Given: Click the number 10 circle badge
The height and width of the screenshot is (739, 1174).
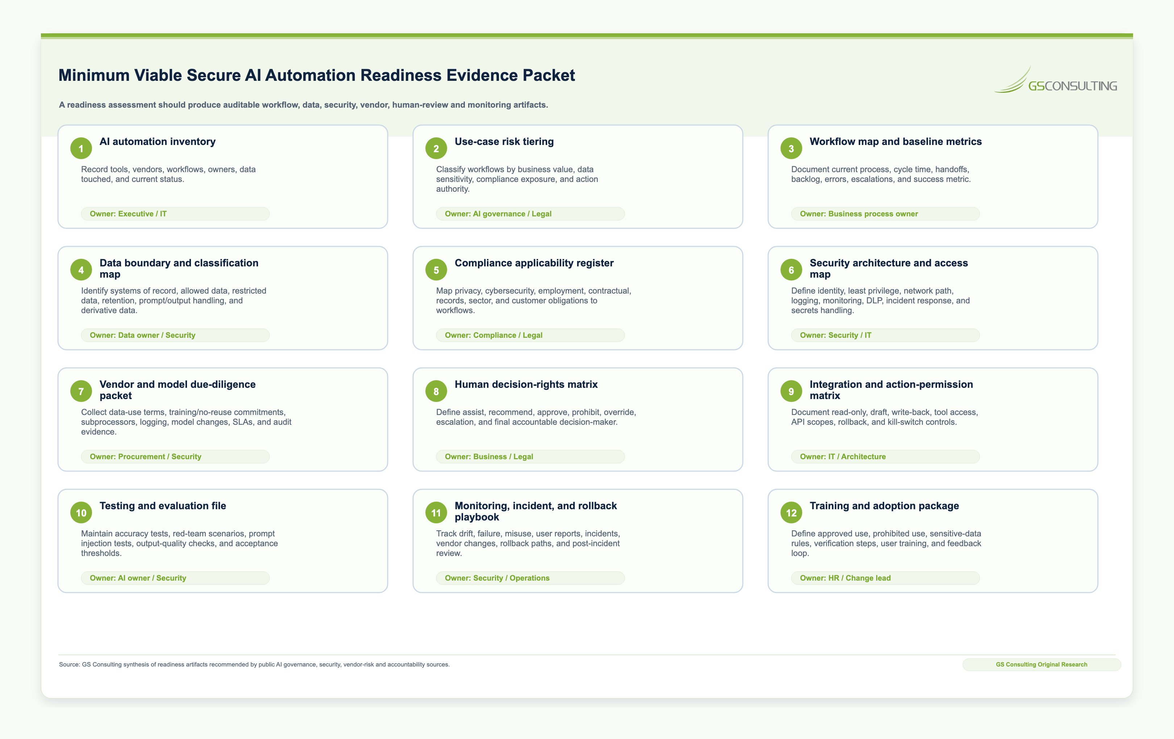Looking at the screenshot, I should click(81, 513).
